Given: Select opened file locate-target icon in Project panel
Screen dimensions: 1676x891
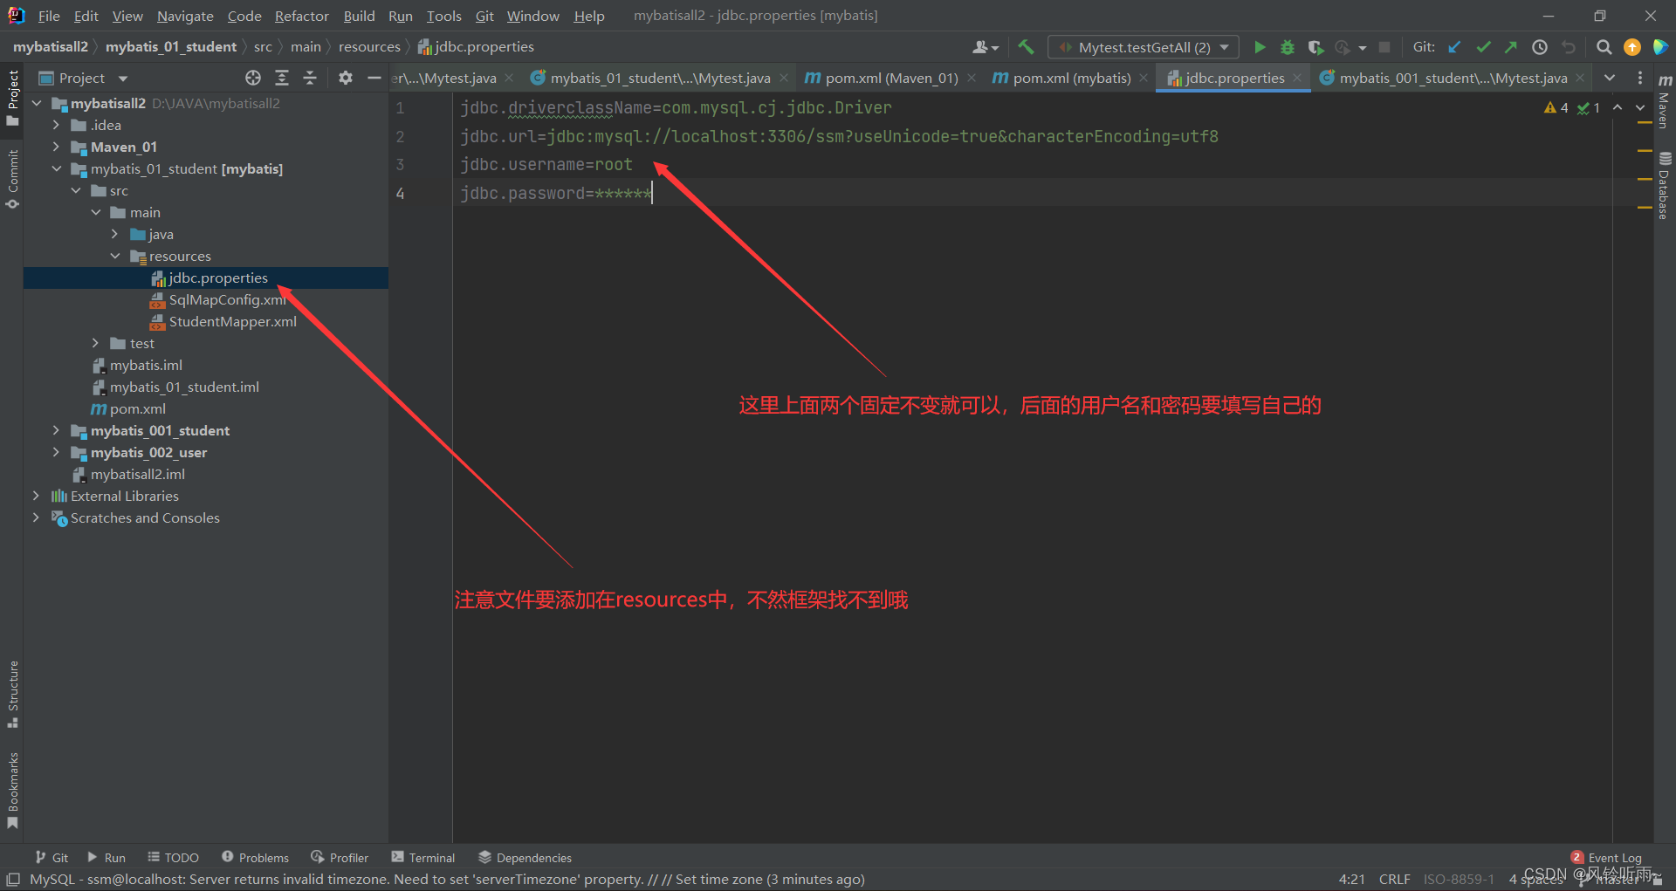Looking at the screenshot, I should (253, 78).
